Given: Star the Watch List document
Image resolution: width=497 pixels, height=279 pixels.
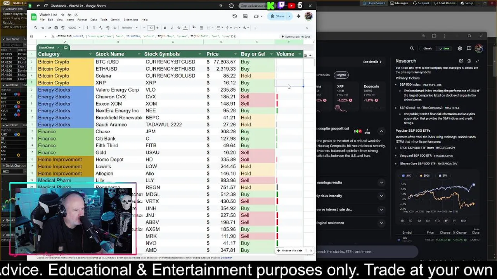Looking at the screenshot, I should 62,15.
